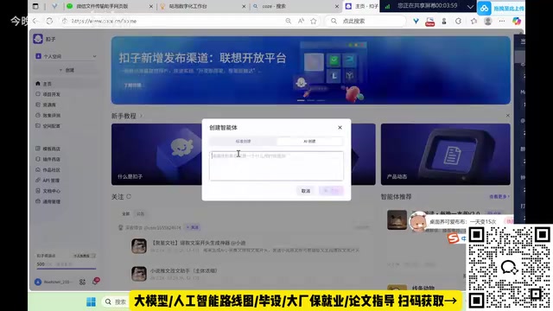Close the 创建智能体 dialog

click(x=340, y=127)
